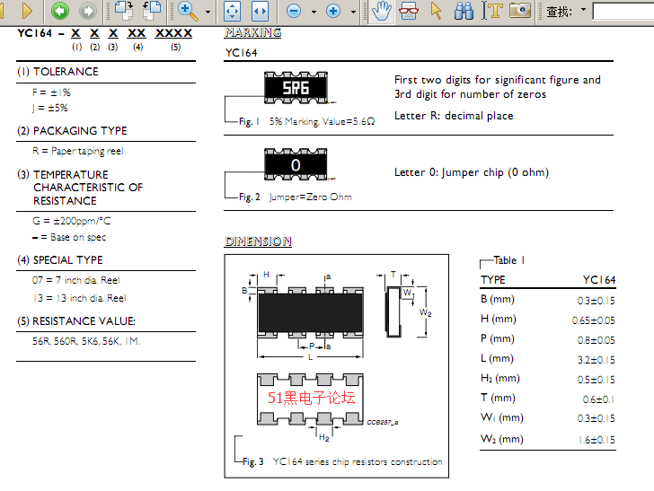Click the 'H2 (mm)' table row label
The width and height of the screenshot is (654, 491).
pyautogui.click(x=500, y=378)
